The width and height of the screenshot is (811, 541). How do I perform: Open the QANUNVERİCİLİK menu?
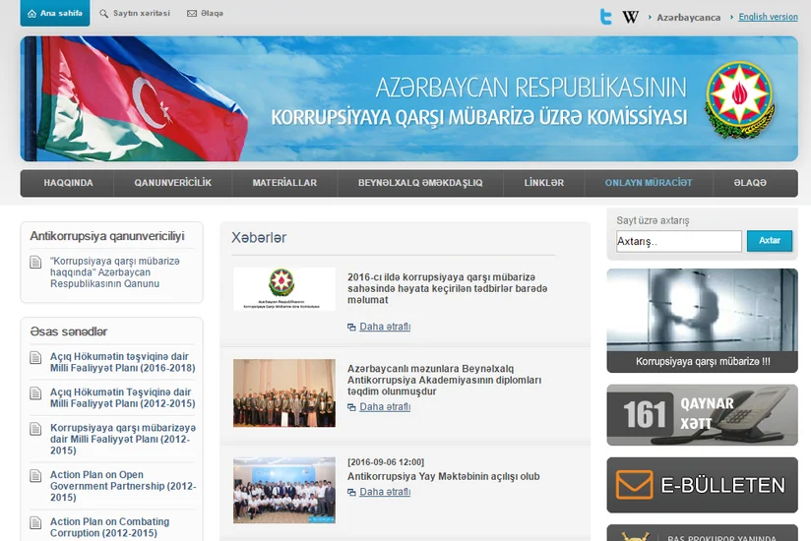173,183
